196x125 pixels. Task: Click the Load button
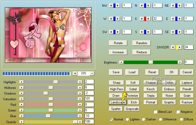[x=132, y=72]
